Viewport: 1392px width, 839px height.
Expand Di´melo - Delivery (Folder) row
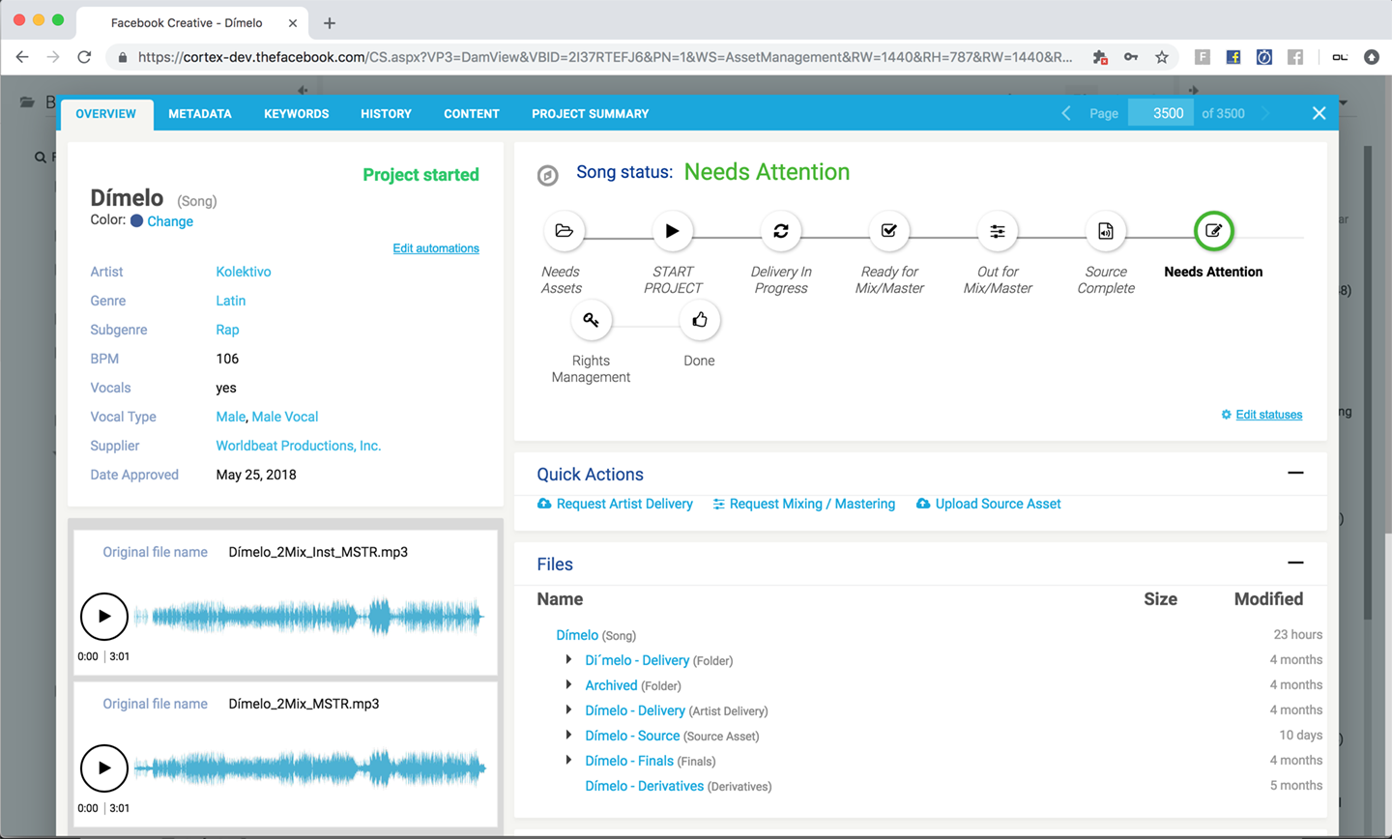[568, 659]
